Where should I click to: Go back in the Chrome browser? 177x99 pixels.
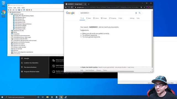pos(66,7)
